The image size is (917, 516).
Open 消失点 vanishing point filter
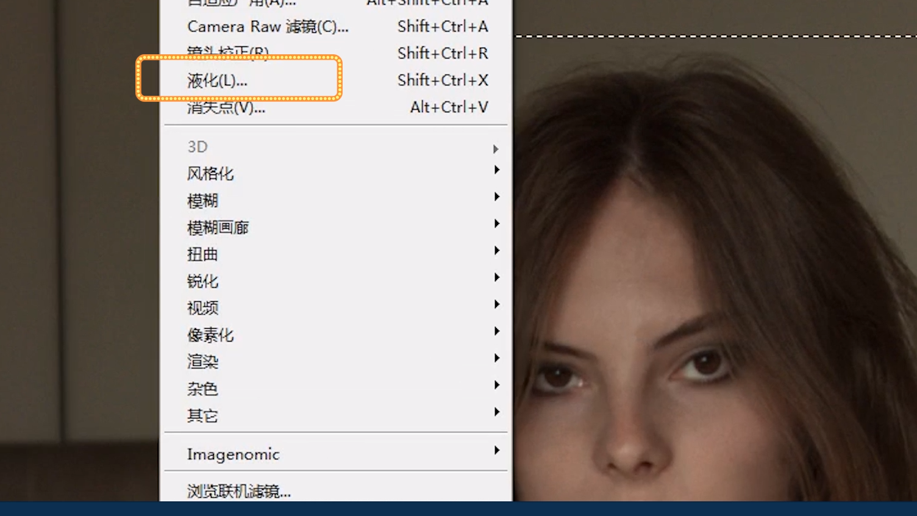(x=226, y=108)
